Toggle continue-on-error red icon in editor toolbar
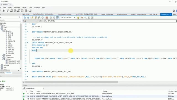 (47, 17)
